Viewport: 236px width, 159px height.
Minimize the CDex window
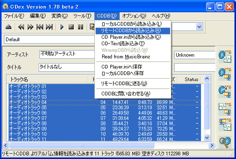coord(210,7)
